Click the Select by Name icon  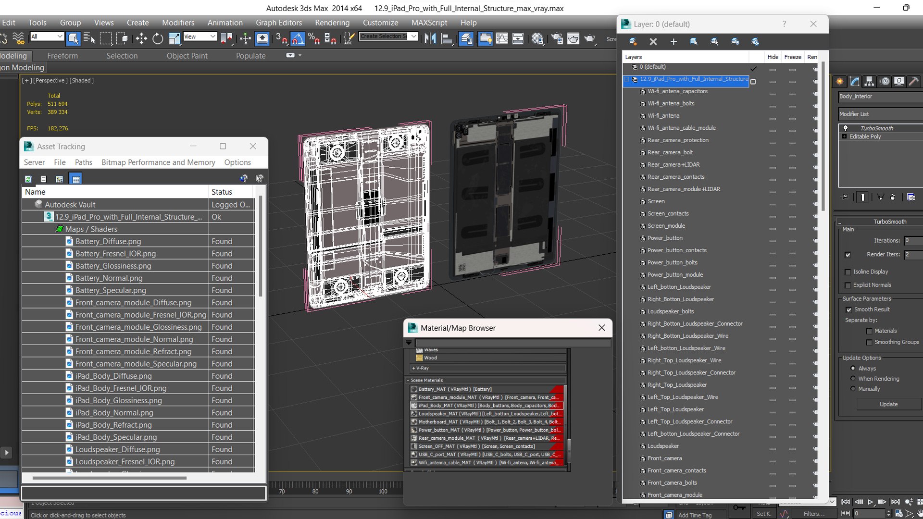click(89, 38)
